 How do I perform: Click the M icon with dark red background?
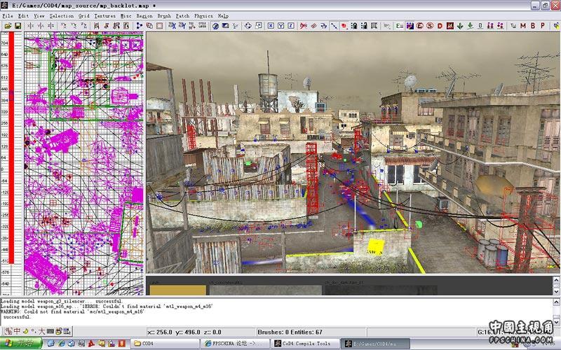point(450,26)
